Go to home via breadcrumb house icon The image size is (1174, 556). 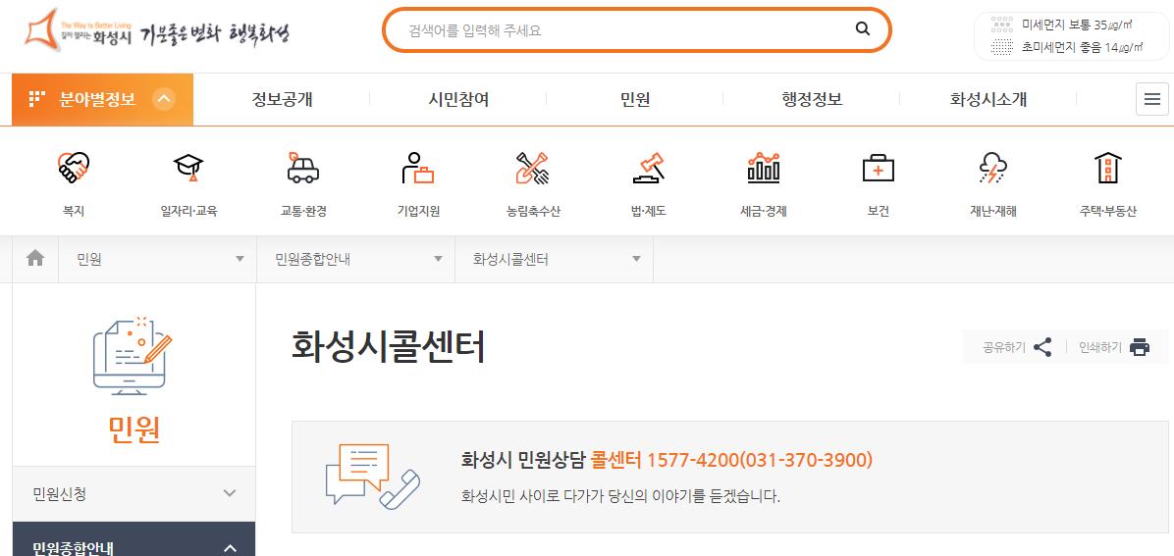pyautogui.click(x=35, y=259)
